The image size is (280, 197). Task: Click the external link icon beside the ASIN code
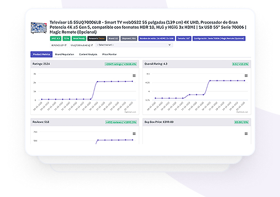65,45
